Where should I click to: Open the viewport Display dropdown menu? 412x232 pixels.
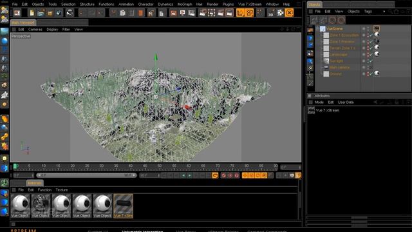[52, 30]
